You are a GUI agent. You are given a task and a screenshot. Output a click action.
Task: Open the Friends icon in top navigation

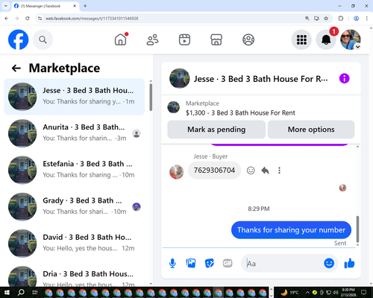click(x=152, y=39)
